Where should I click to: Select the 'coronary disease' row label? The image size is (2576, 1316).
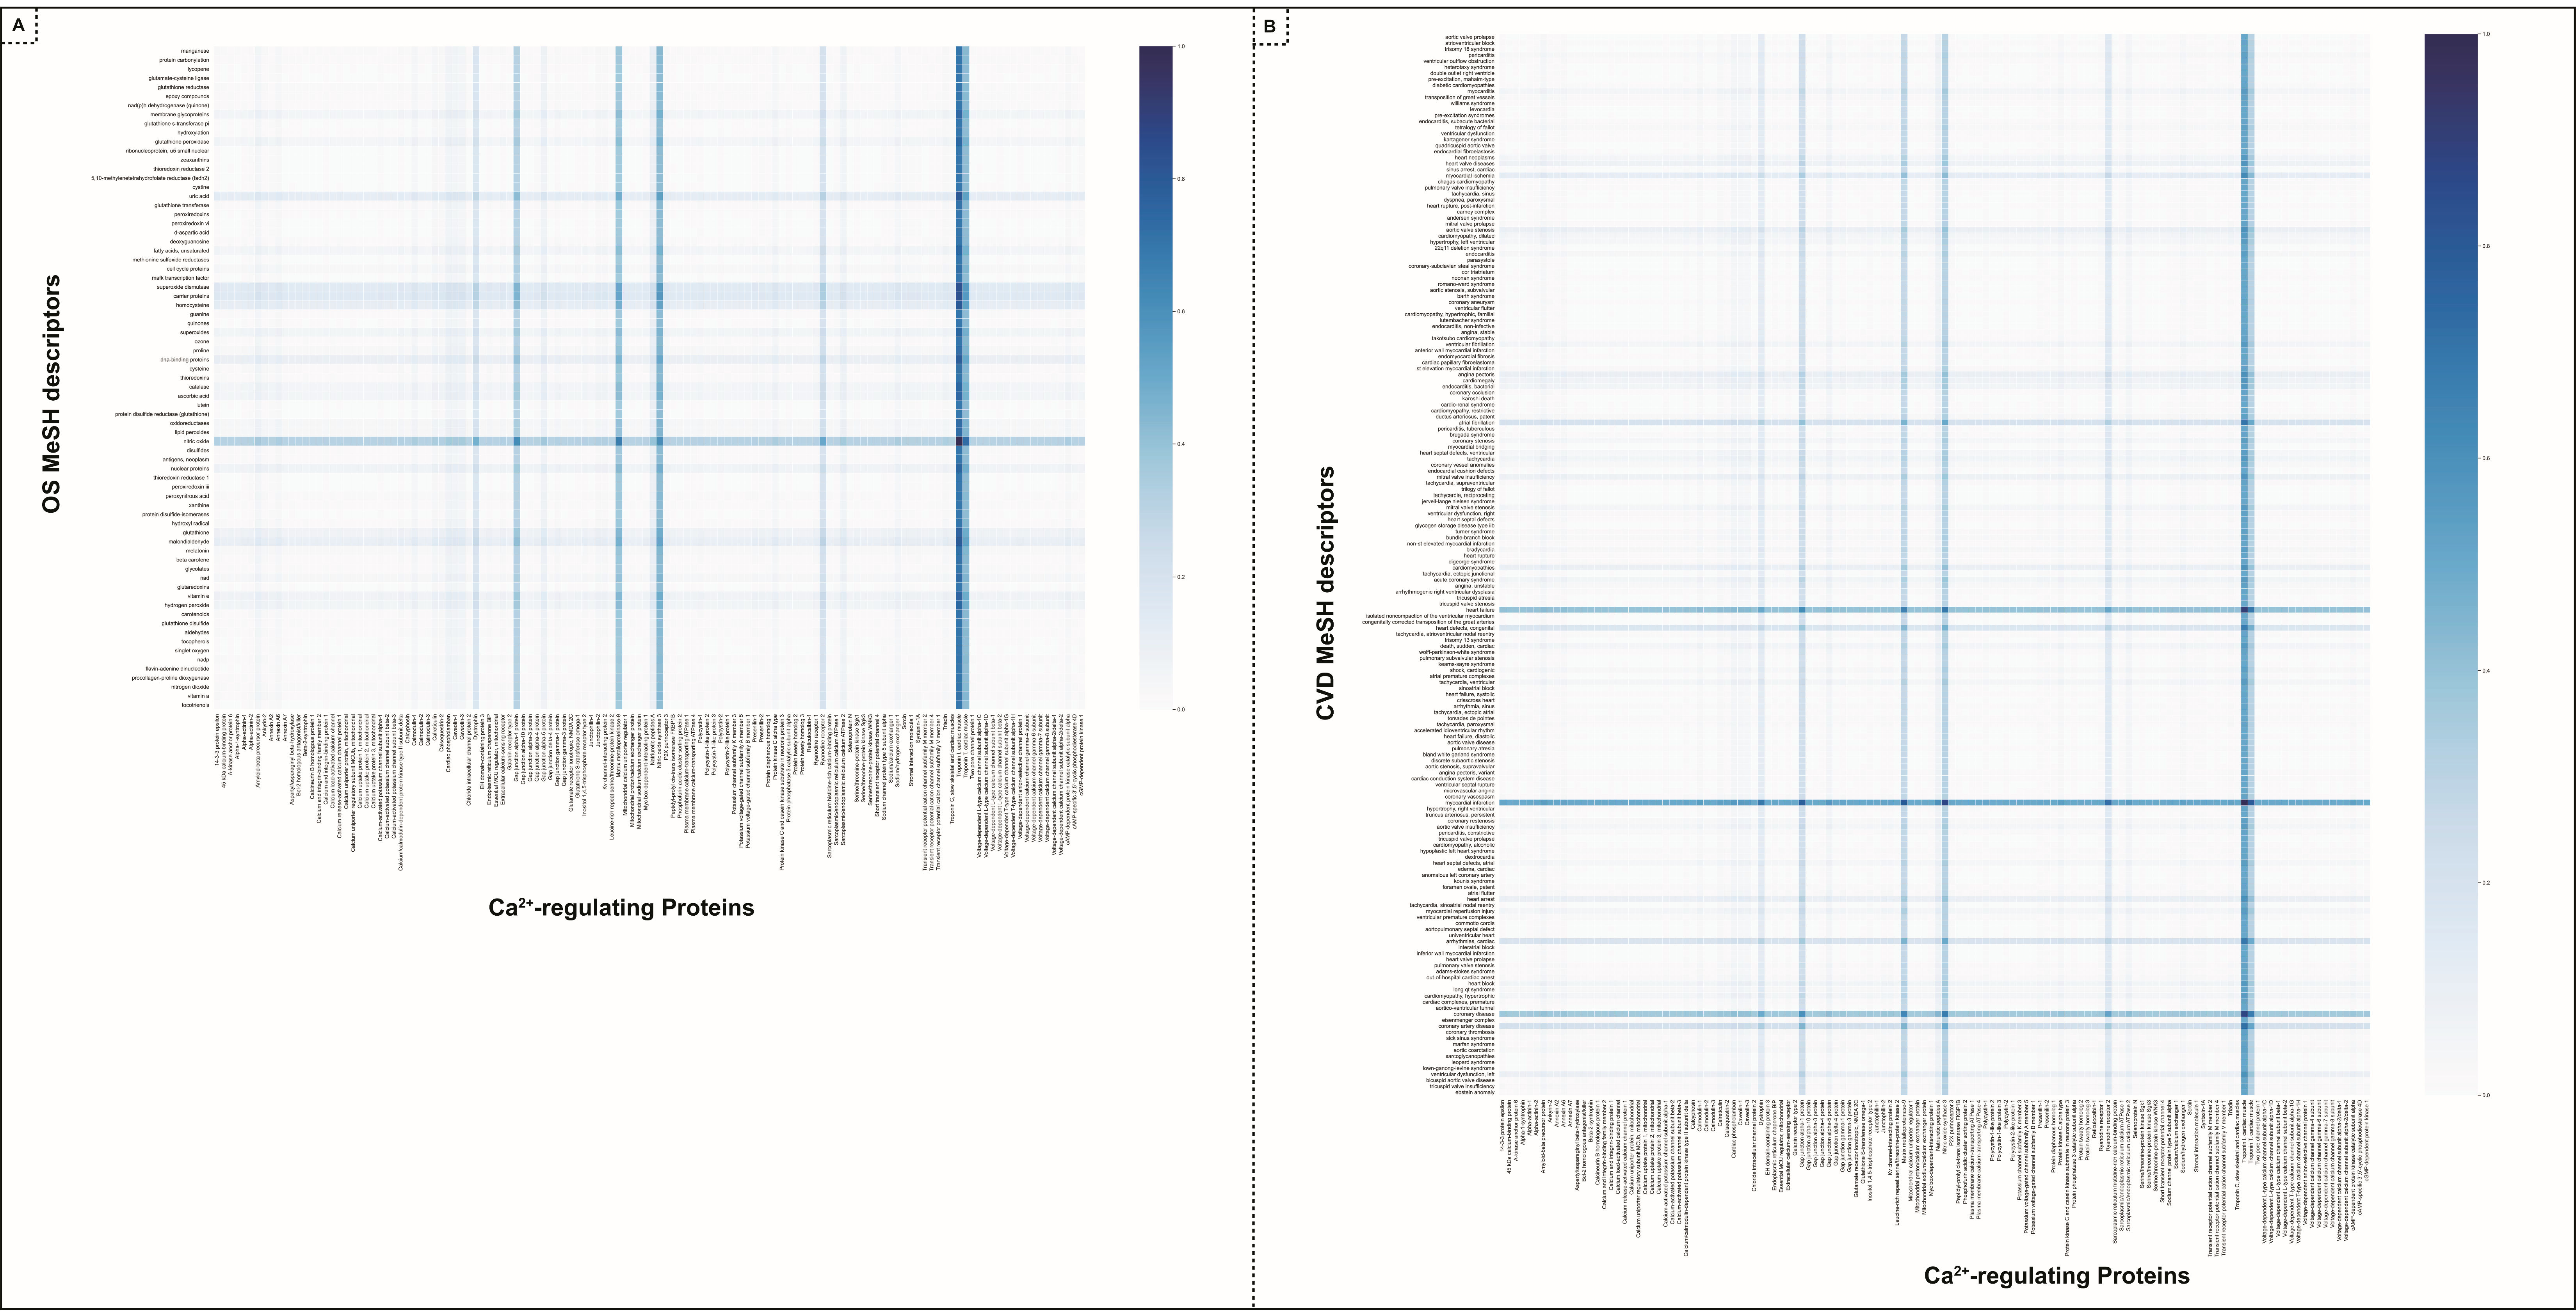point(1474,1014)
